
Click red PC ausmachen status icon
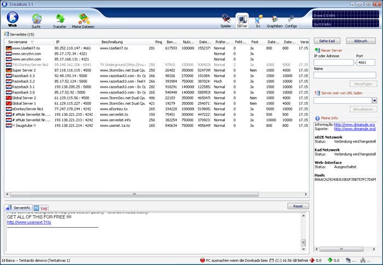click(202, 261)
